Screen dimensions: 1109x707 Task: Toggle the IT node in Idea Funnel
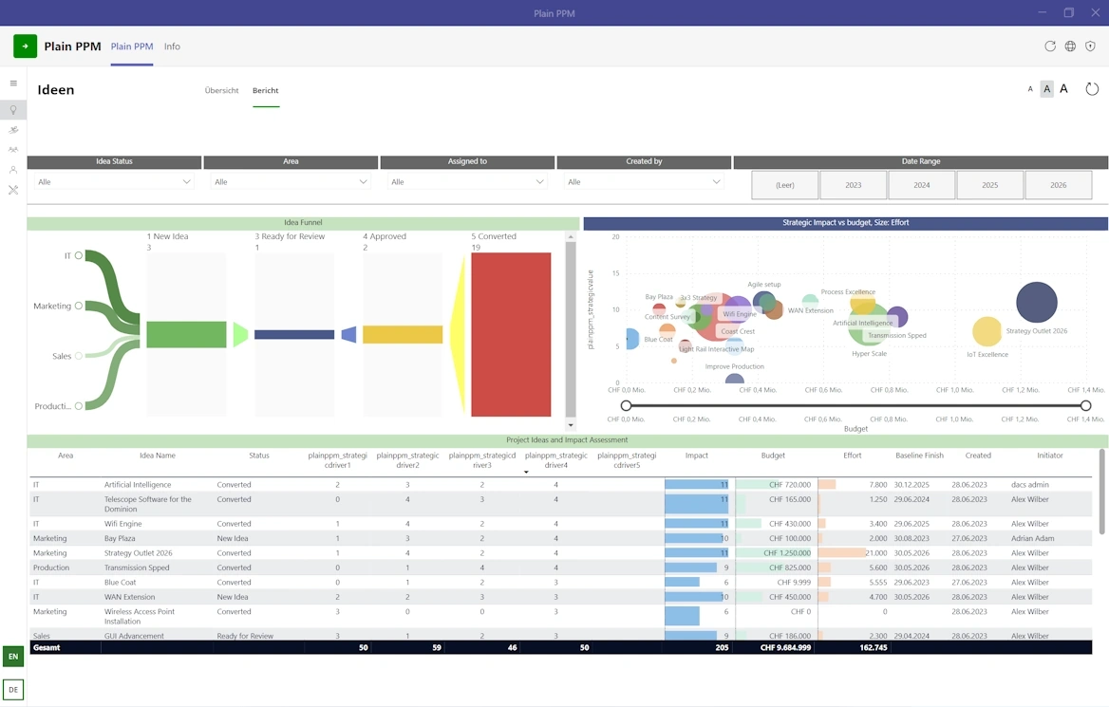(79, 255)
